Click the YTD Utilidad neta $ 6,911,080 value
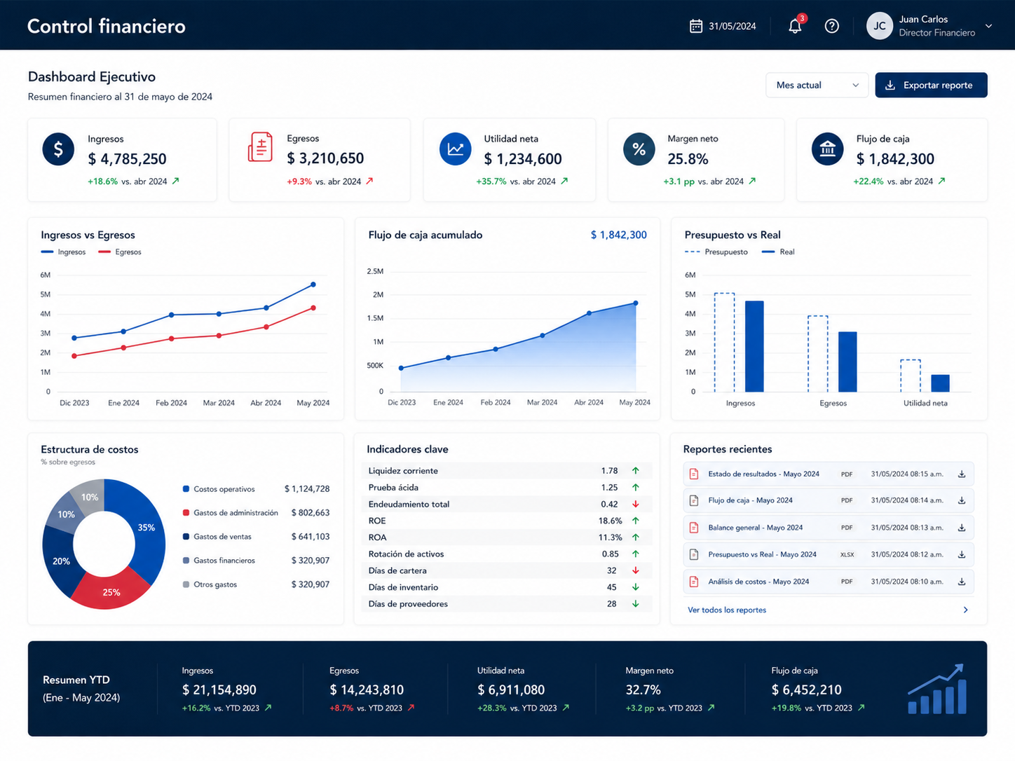 click(511, 690)
